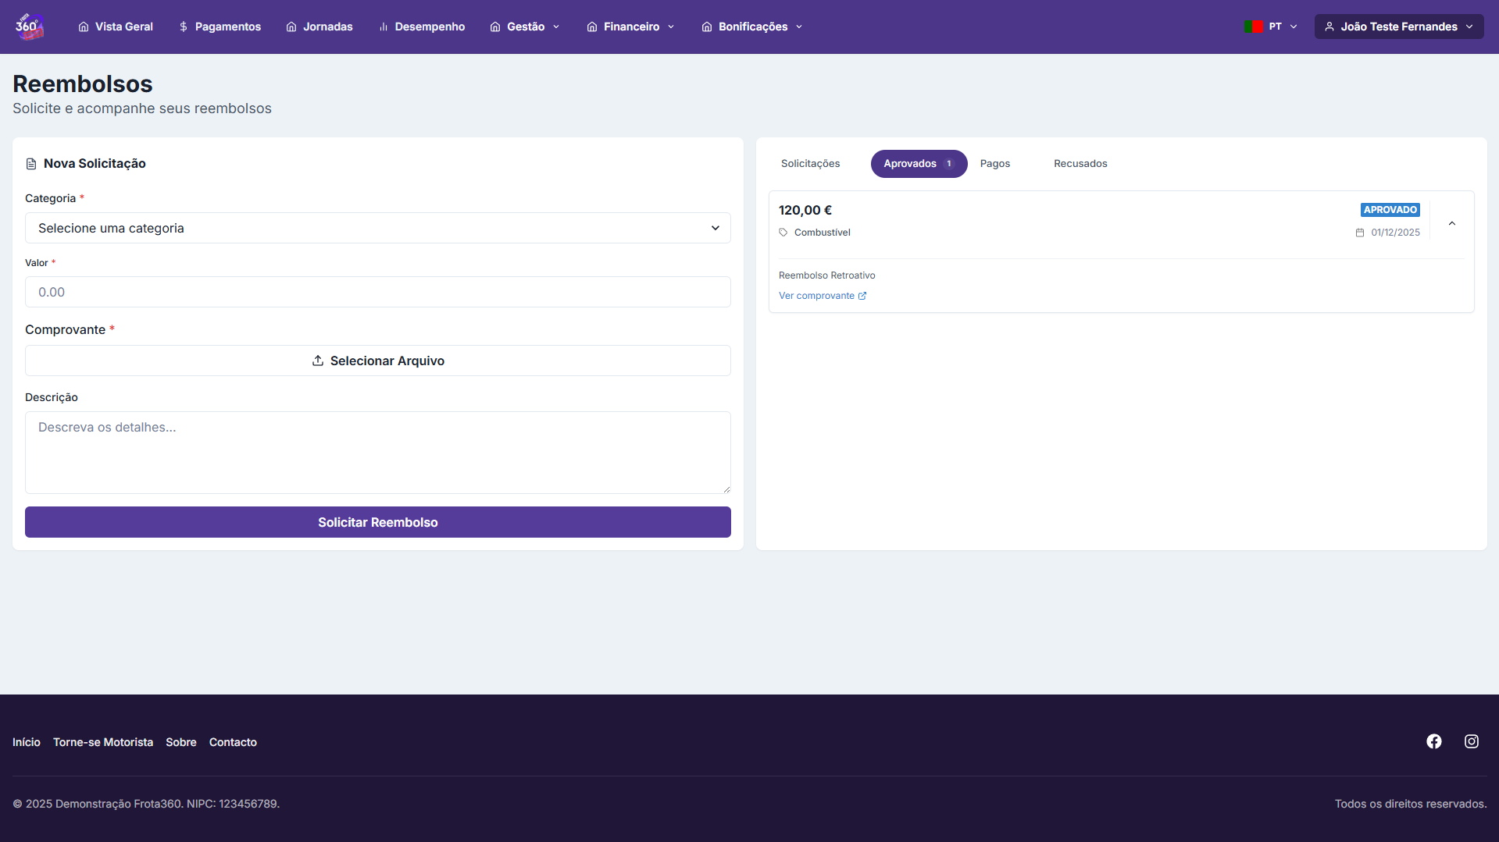Click external link icon beside Ver comprovante

pos(862,296)
